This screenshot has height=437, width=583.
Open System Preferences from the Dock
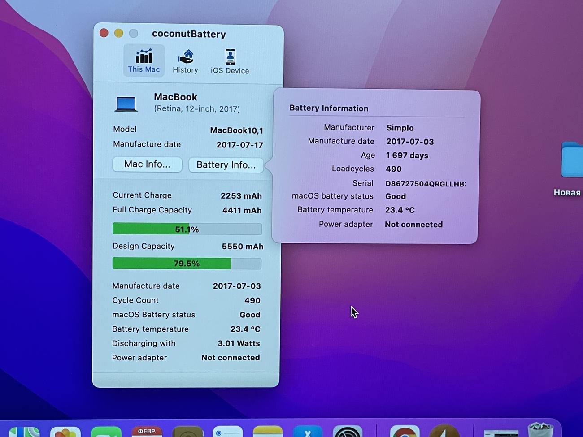pos(348,431)
